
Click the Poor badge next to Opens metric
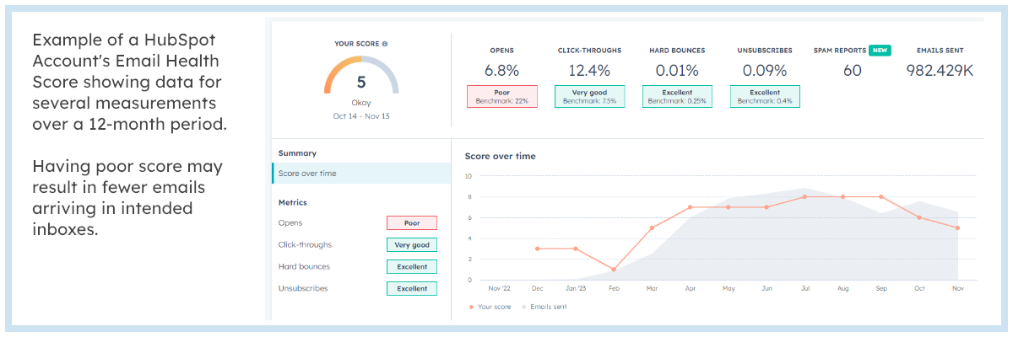pos(412,223)
